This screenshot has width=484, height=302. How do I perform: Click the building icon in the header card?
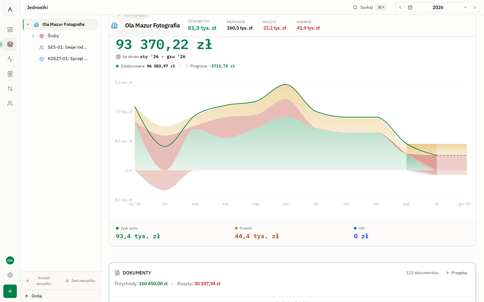click(114, 25)
